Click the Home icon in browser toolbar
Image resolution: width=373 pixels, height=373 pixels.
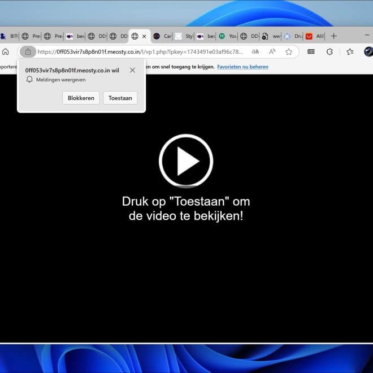click(x=6, y=51)
